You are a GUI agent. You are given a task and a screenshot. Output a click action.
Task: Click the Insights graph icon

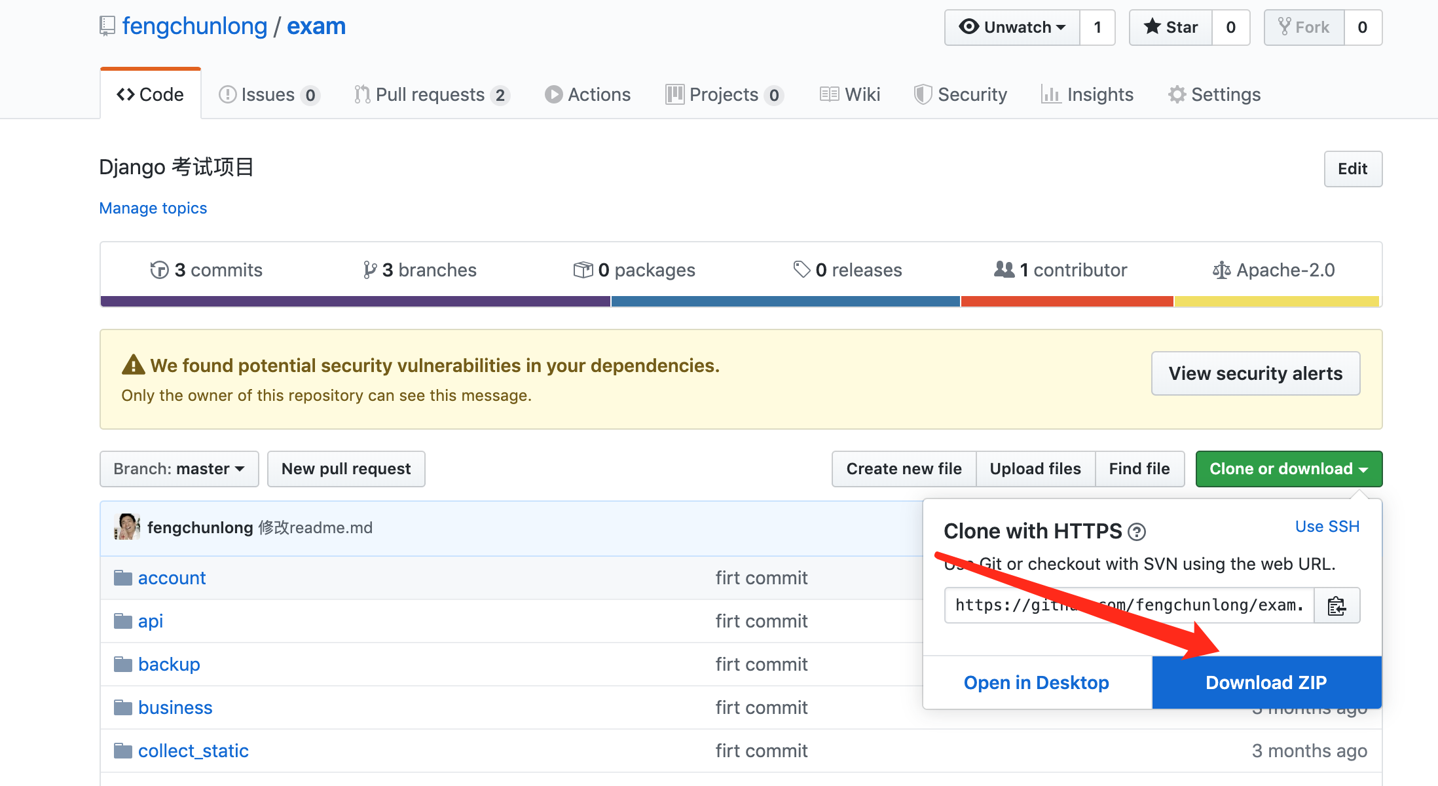[x=1051, y=94]
